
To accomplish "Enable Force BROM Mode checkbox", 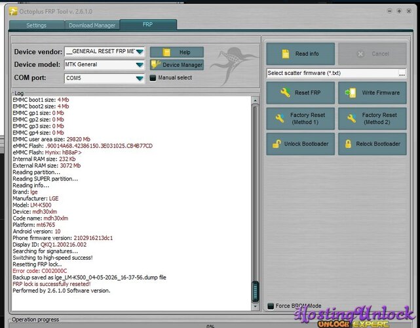I will pos(271,306).
